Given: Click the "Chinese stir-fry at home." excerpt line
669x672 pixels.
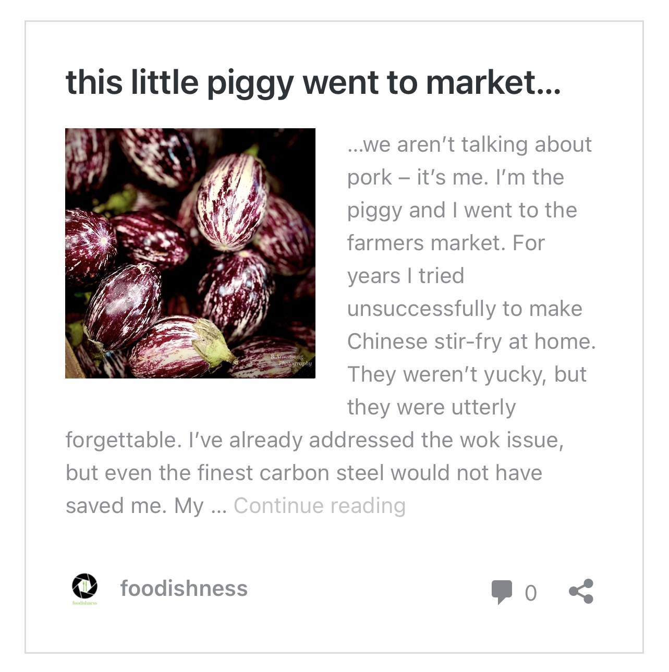Looking at the screenshot, I should (x=471, y=341).
